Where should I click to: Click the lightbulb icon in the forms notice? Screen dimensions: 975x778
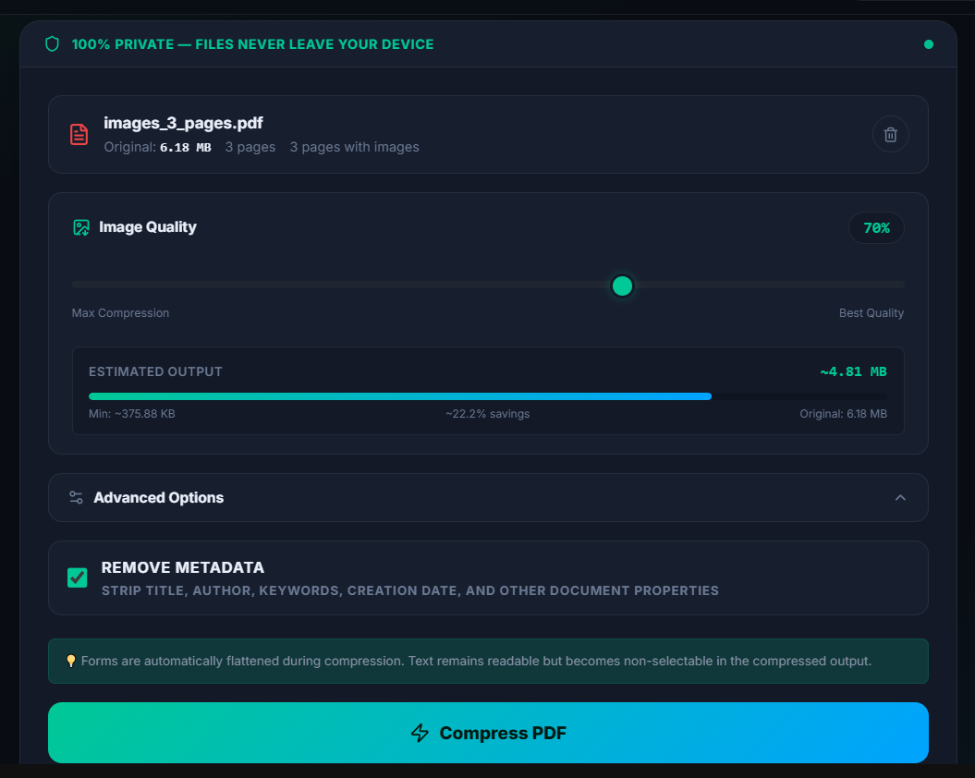click(71, 661)
